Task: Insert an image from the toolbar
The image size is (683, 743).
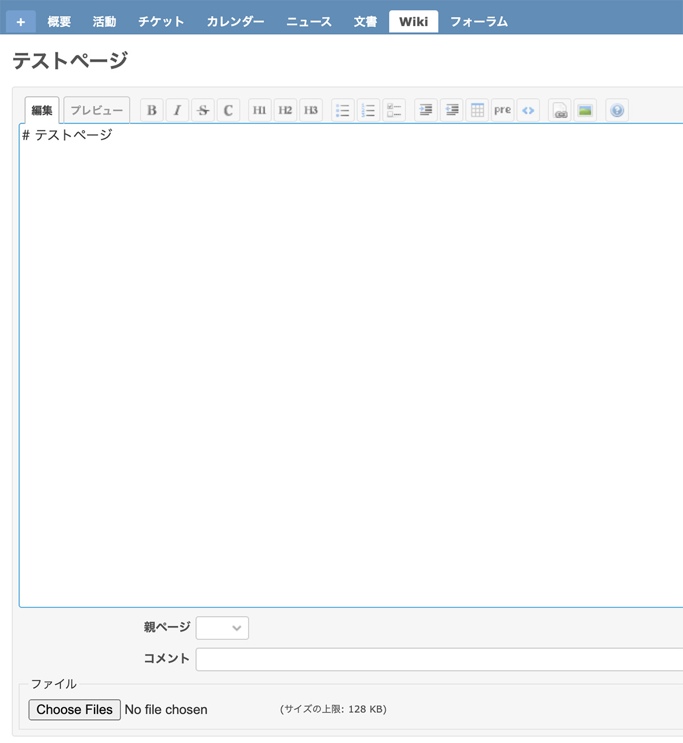Action: click(x=585, y=110)
